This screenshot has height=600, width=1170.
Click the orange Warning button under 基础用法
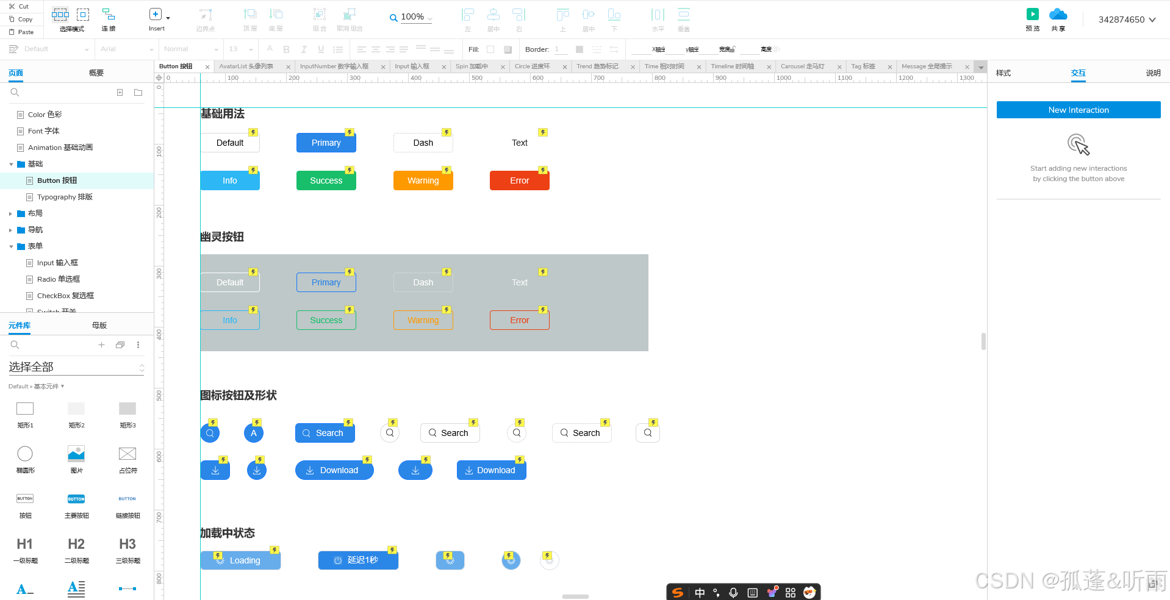click(x=423, y=180)
